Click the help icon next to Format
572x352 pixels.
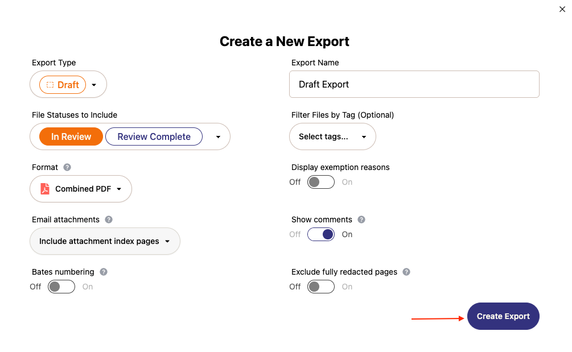67,167
